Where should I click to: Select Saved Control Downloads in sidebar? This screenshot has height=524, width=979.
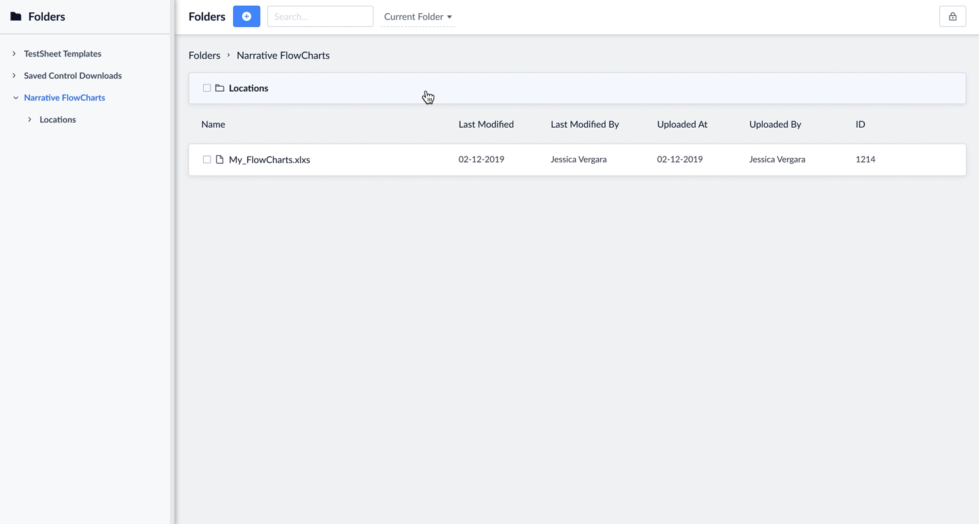pyautogui.click(x=73, y=76)
